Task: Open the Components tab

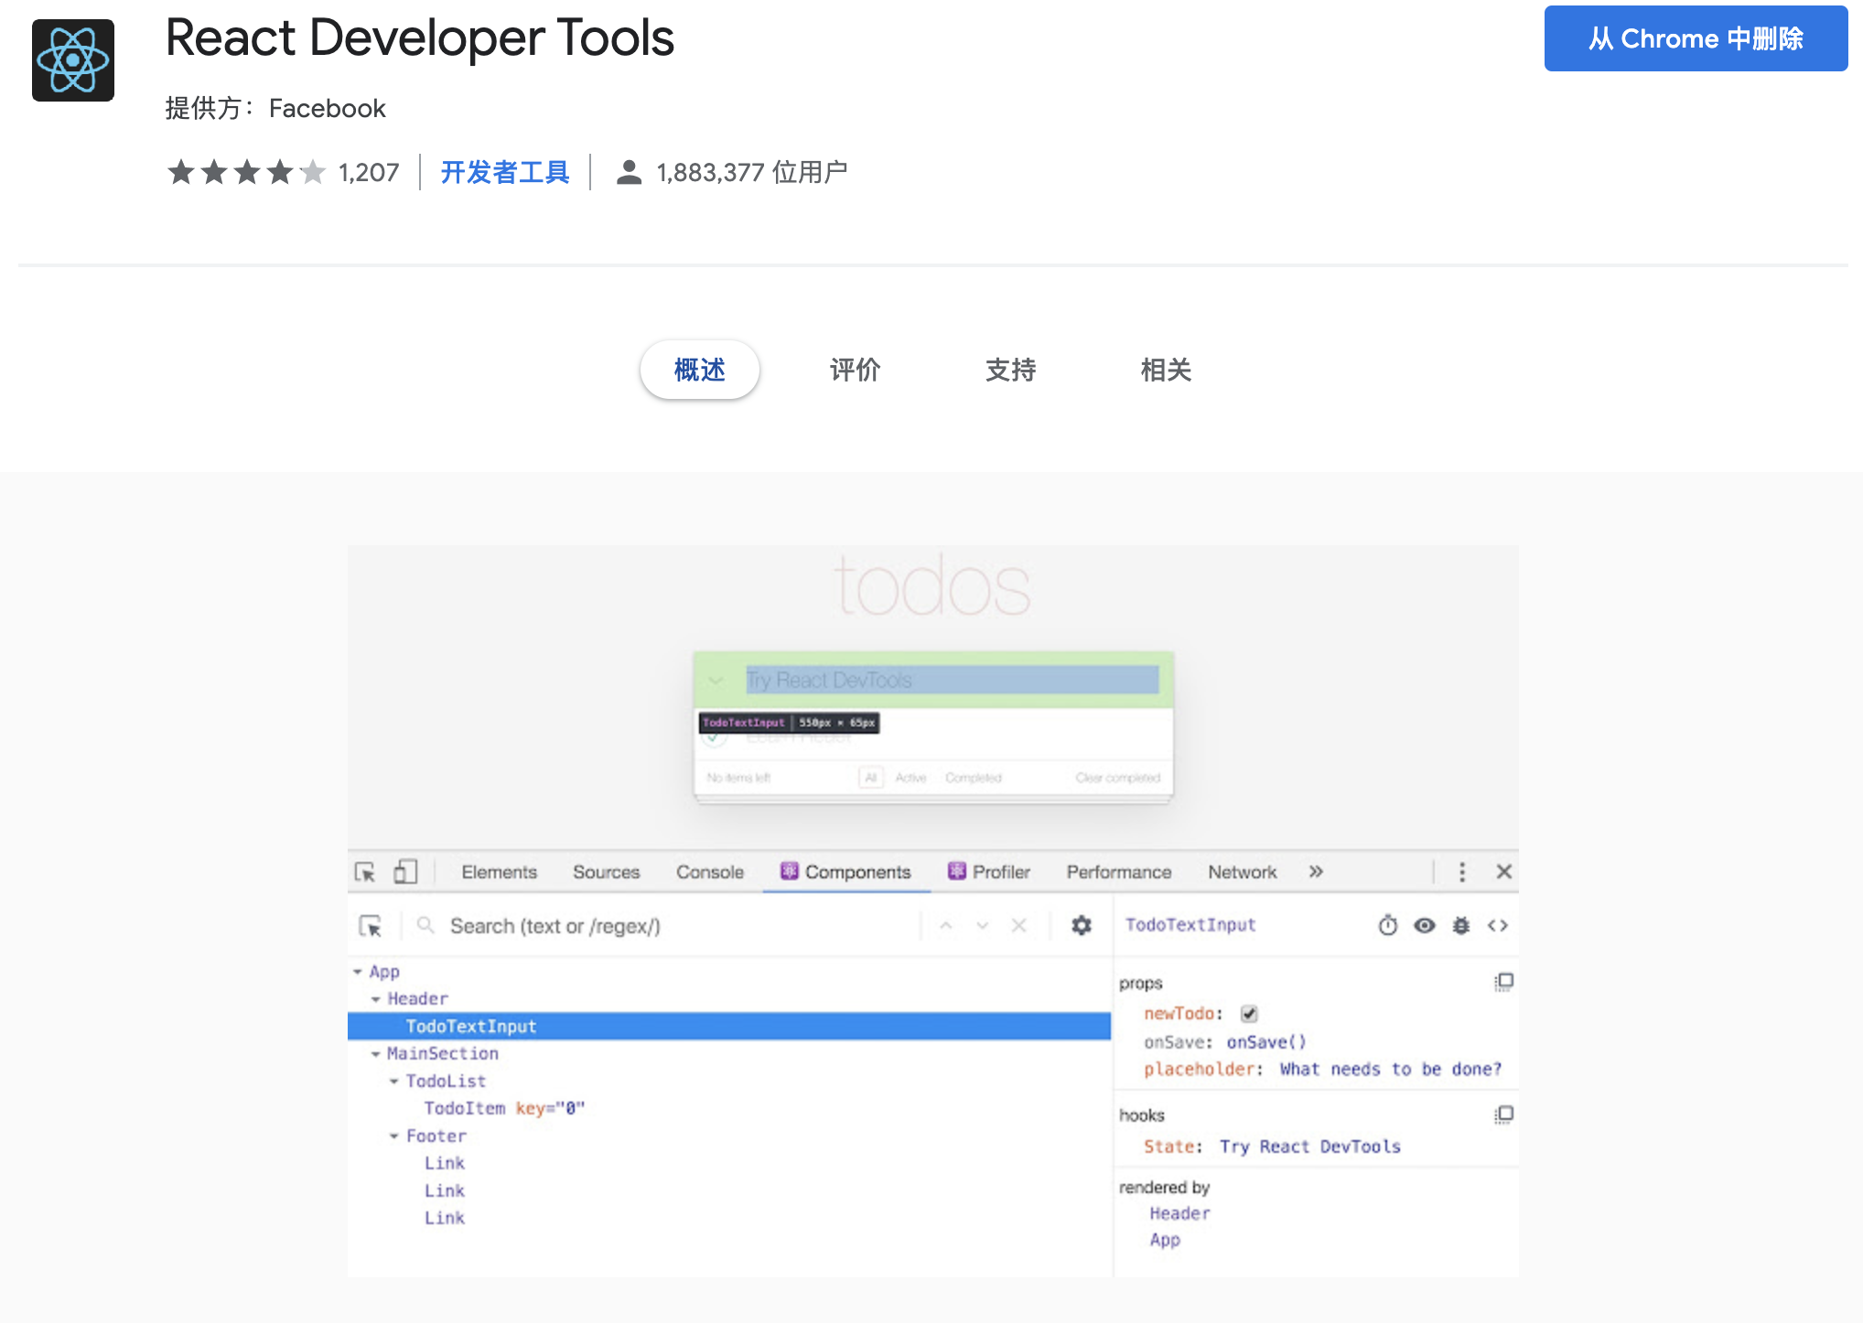Action: [x=846, y=872]
